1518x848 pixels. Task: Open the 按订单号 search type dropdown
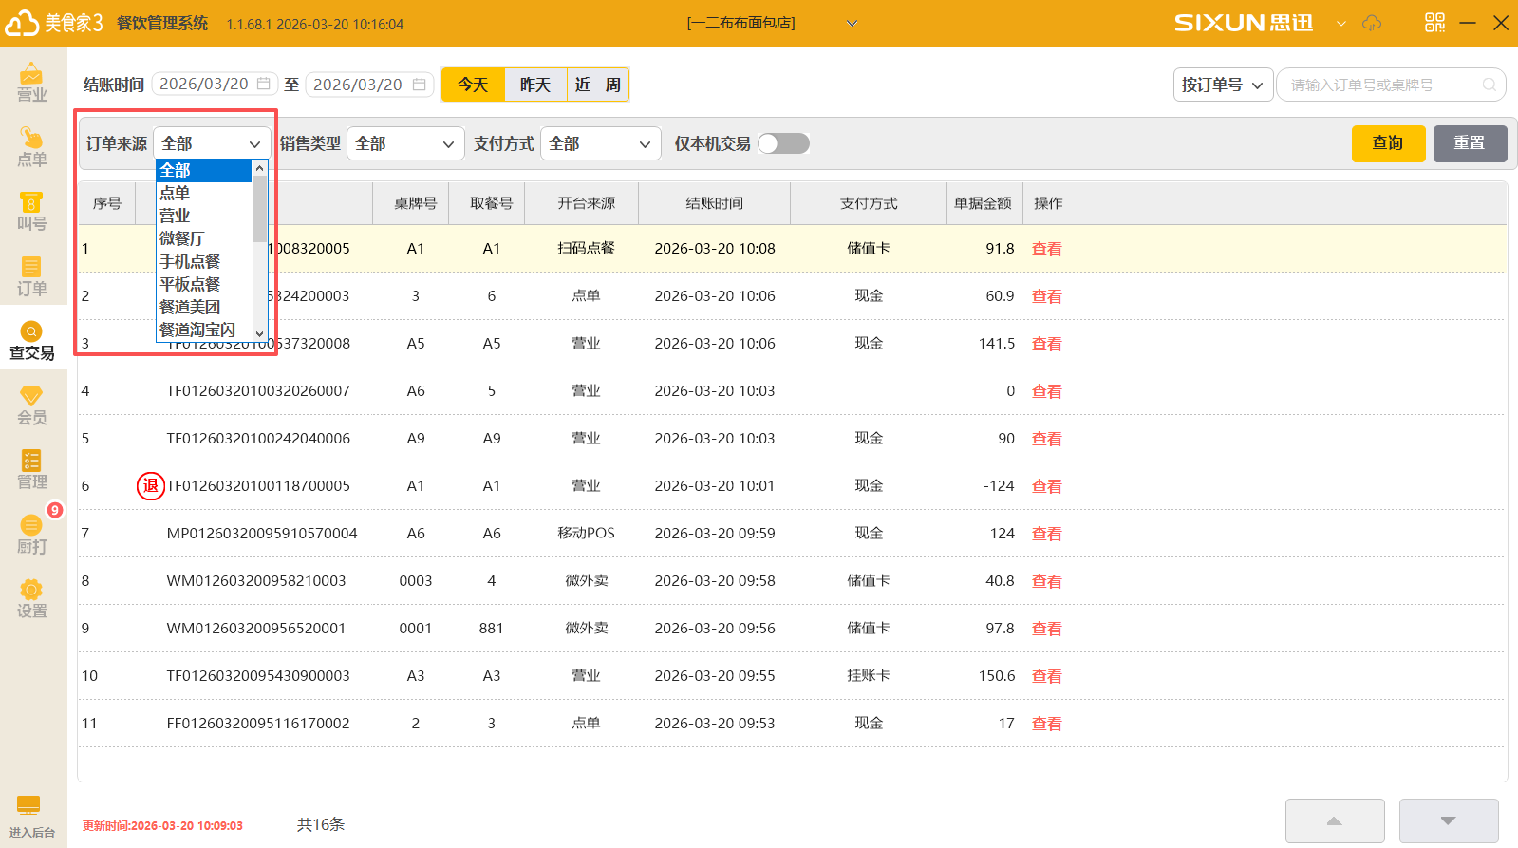1222,85
